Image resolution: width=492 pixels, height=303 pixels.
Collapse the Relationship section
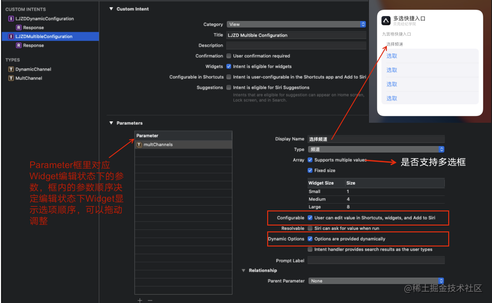[243, 270]
